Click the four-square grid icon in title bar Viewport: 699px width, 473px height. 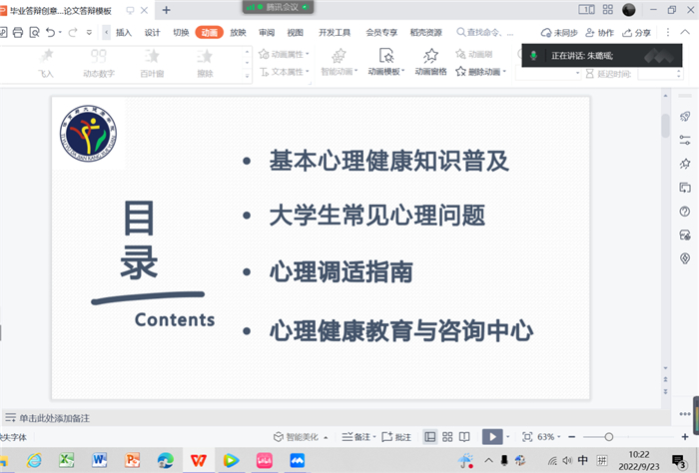coord(607,9)
